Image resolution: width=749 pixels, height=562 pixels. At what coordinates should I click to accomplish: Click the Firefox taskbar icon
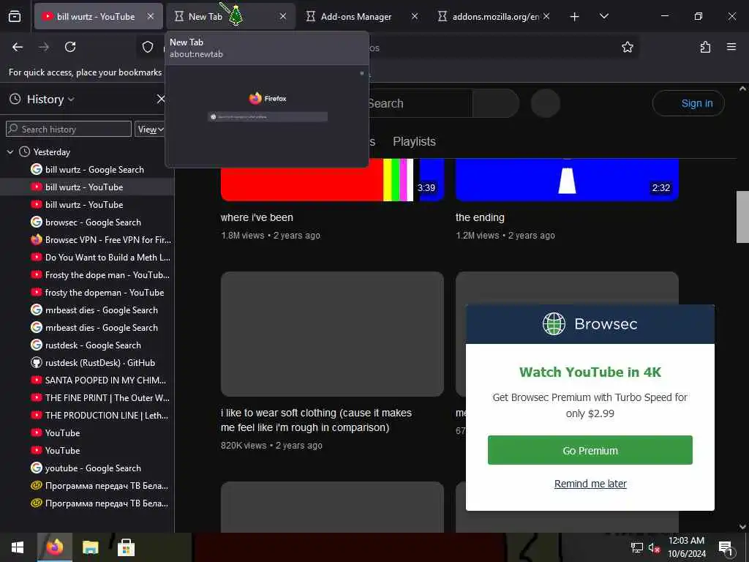pos(54,547)
